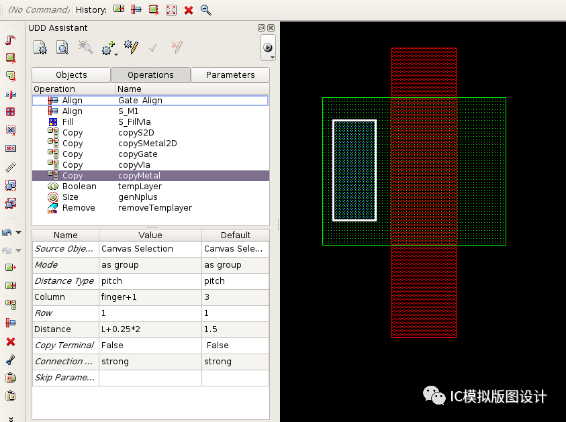Select the abc label tool
Image resolution: width=566 pixels, height=422 pixels.
pos(11,148)
